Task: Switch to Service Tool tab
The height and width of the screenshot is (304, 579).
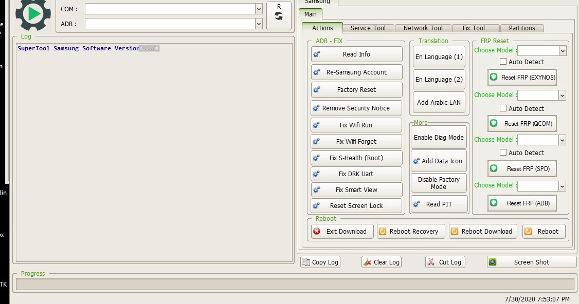Action: point(368,28)
